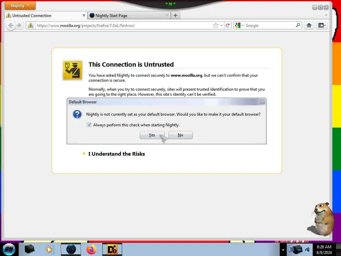Uncheck Always perform this check checkbox
The height and width of the screenshot is (256, 341).
tap(89, 125)
